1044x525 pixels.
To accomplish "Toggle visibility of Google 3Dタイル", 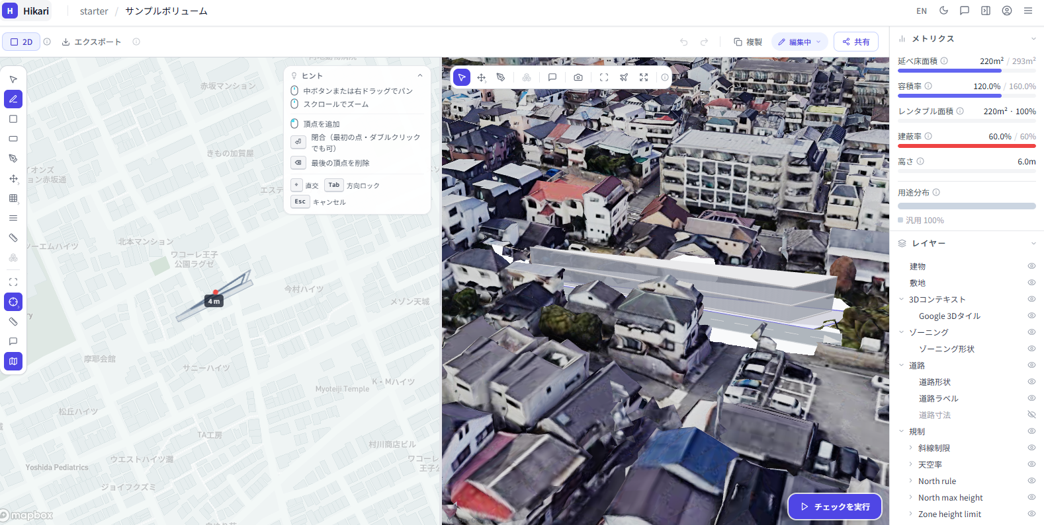I will click(x=1031, y=316).
